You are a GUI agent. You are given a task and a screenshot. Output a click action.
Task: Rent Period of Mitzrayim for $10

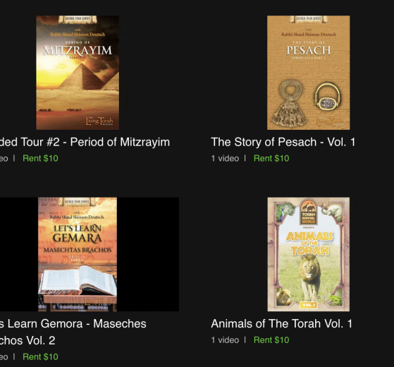pyautogui.click(x=40, y=159)
